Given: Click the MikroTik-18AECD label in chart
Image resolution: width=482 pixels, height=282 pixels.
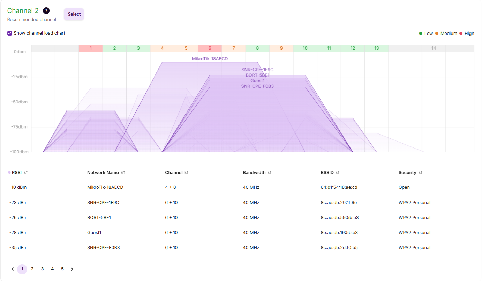Looking at the screenshot, I should (x=210, y=59).
